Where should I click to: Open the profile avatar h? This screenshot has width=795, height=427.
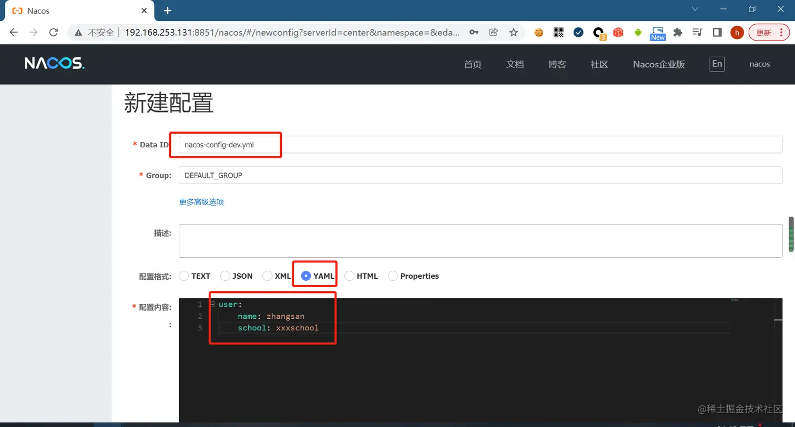737,33
